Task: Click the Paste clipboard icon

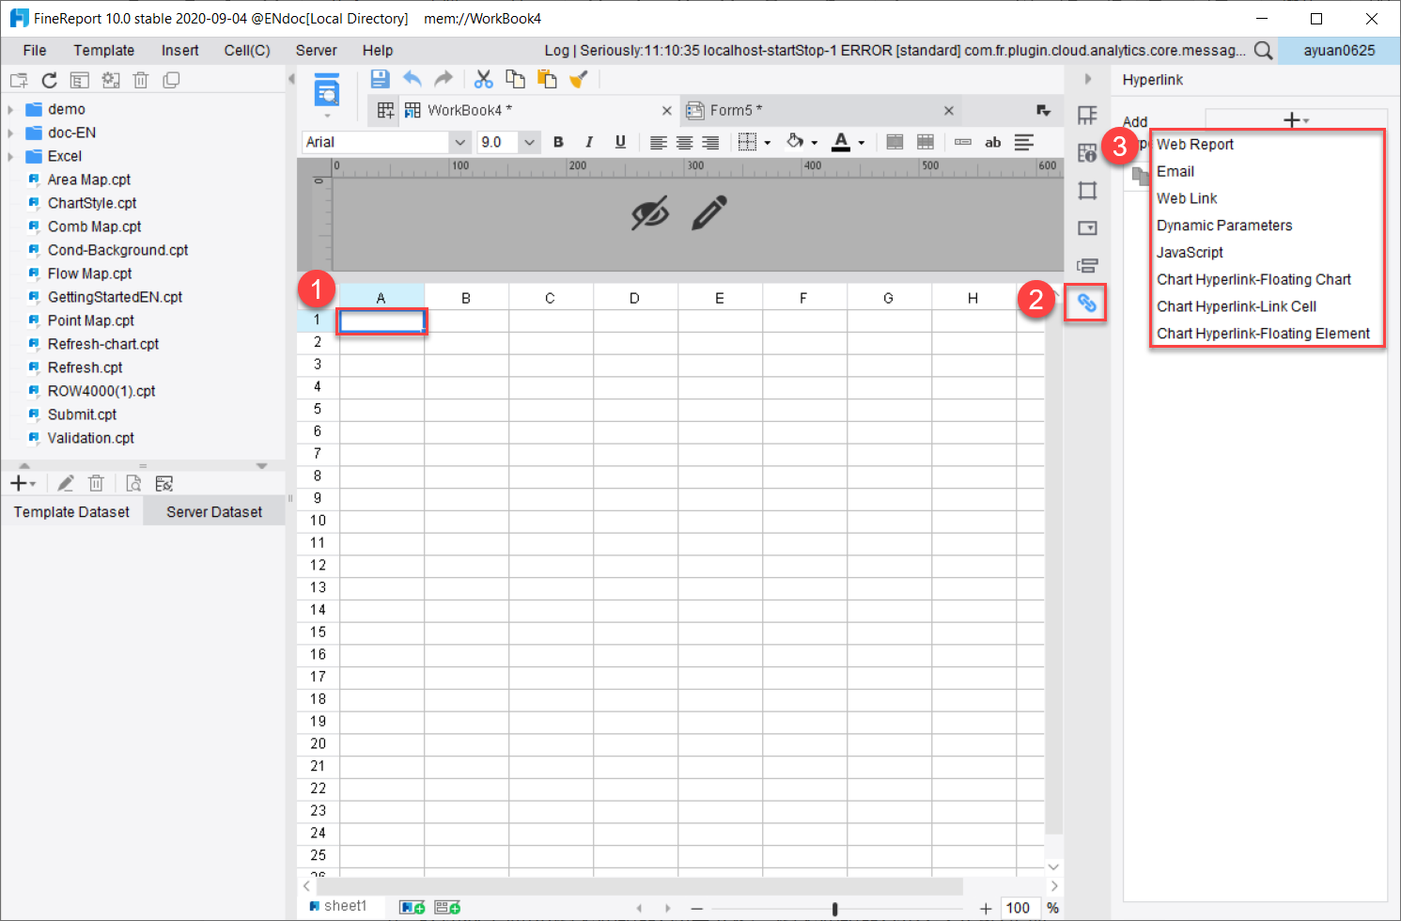Action: [547, 79]
